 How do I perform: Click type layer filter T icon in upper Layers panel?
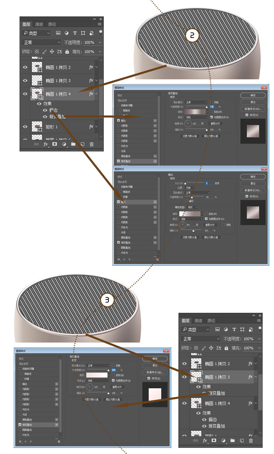(x=75, y=33)
